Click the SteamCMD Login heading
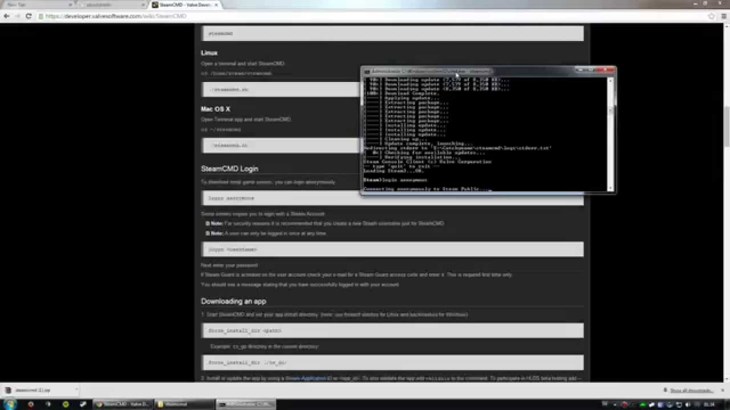The image size is (730, 410). pyautogui.click(x=229, y=169)
